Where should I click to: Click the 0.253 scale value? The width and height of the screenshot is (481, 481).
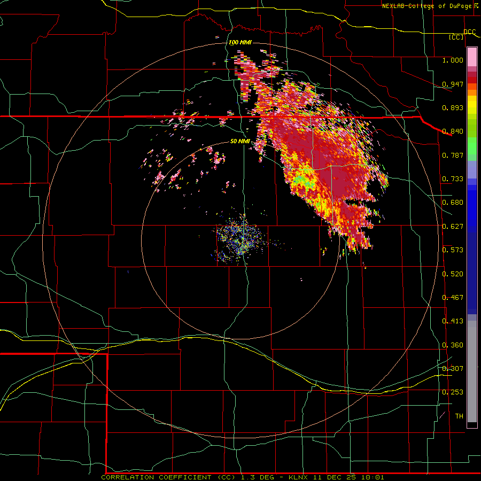[x=453, y=392]
